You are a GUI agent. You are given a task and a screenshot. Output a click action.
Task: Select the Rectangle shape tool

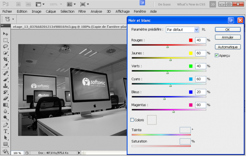click(x=5, y=144)
